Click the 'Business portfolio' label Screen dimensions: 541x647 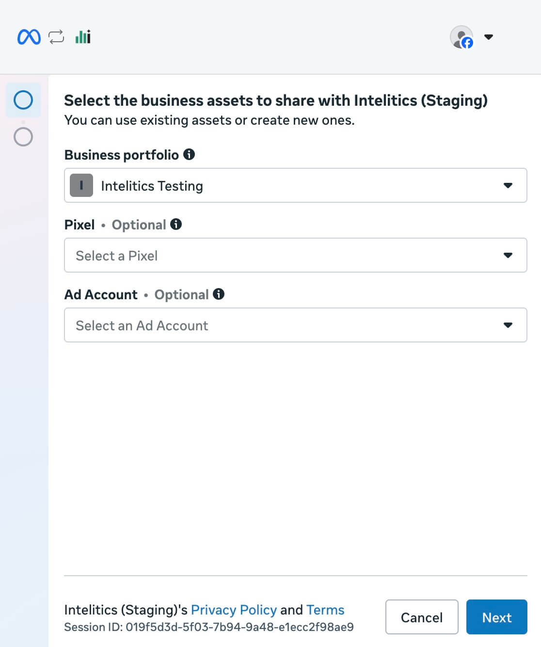coord(122,155)
